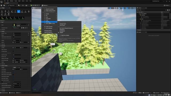This screenshot has width=171, height=96.
Task: Open the add content toolbar dropdown
Action: click(x=19, y=5)
